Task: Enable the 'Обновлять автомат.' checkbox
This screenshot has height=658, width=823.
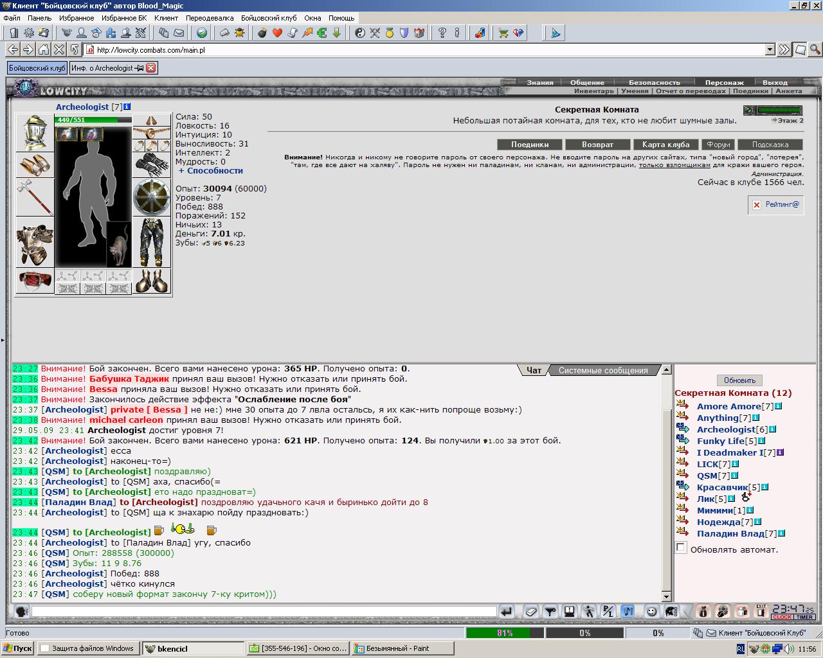Action: [x=681, y=547]
